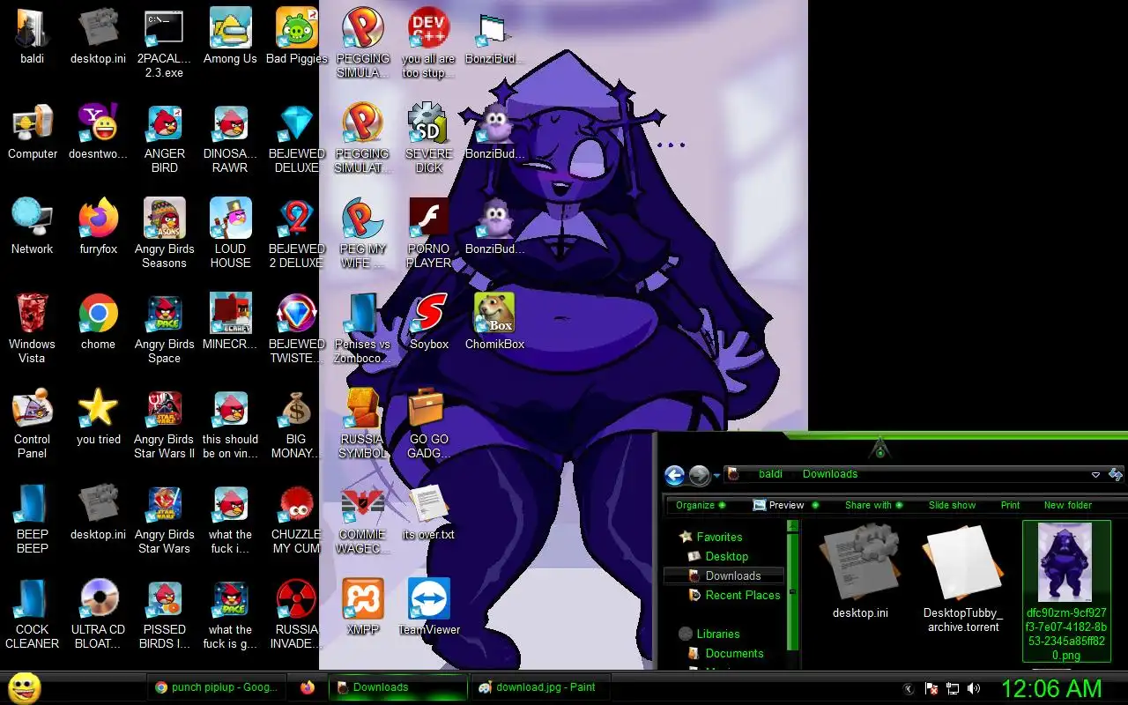The image size is (1128, 705).
Task: Launch TeamViewer from the desktop
Action: click(429, 608)
